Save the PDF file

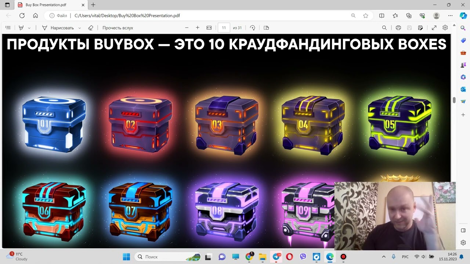pos(409,27)
